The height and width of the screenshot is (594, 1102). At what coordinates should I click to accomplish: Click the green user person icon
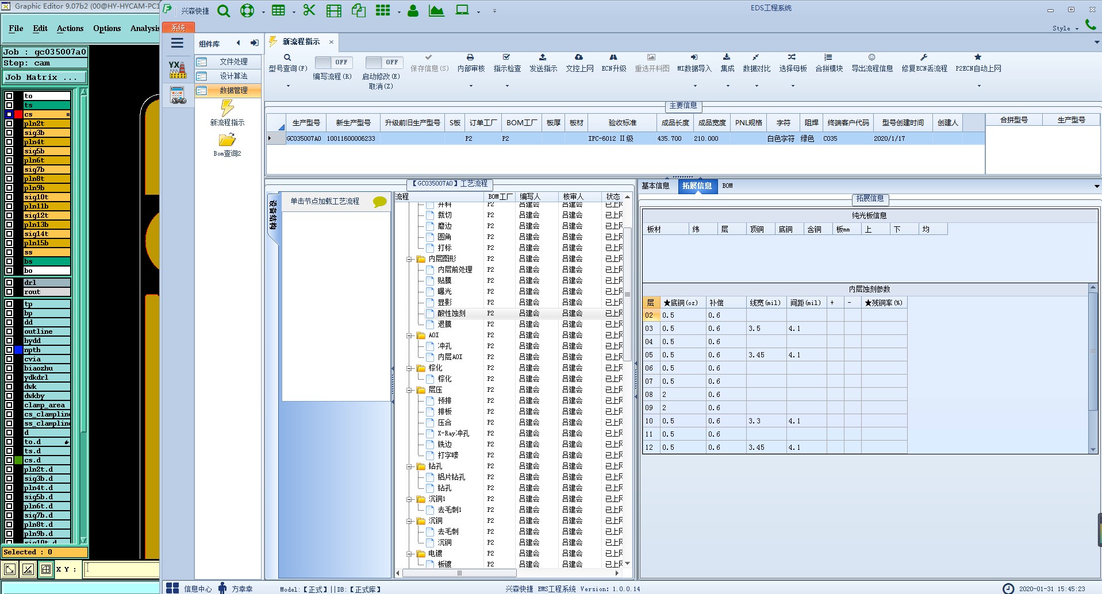pos(413,11)
